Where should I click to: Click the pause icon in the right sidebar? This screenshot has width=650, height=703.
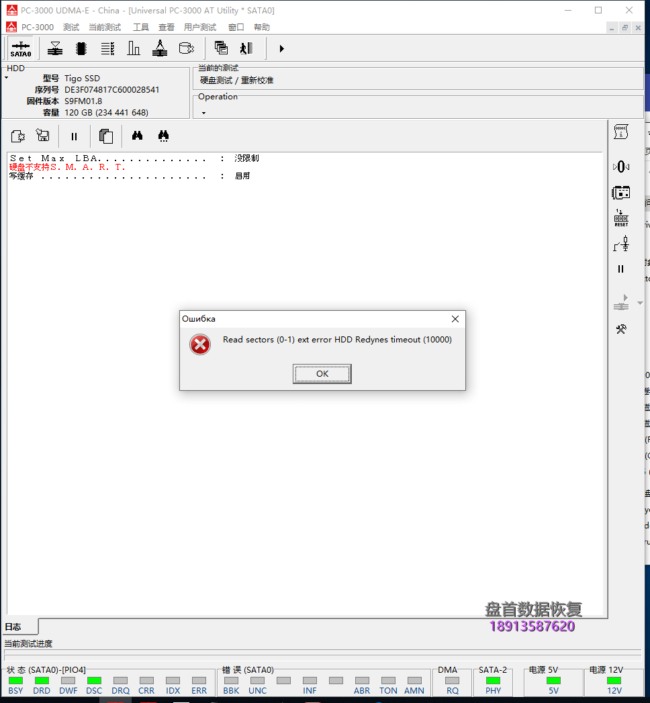(621, 269)
